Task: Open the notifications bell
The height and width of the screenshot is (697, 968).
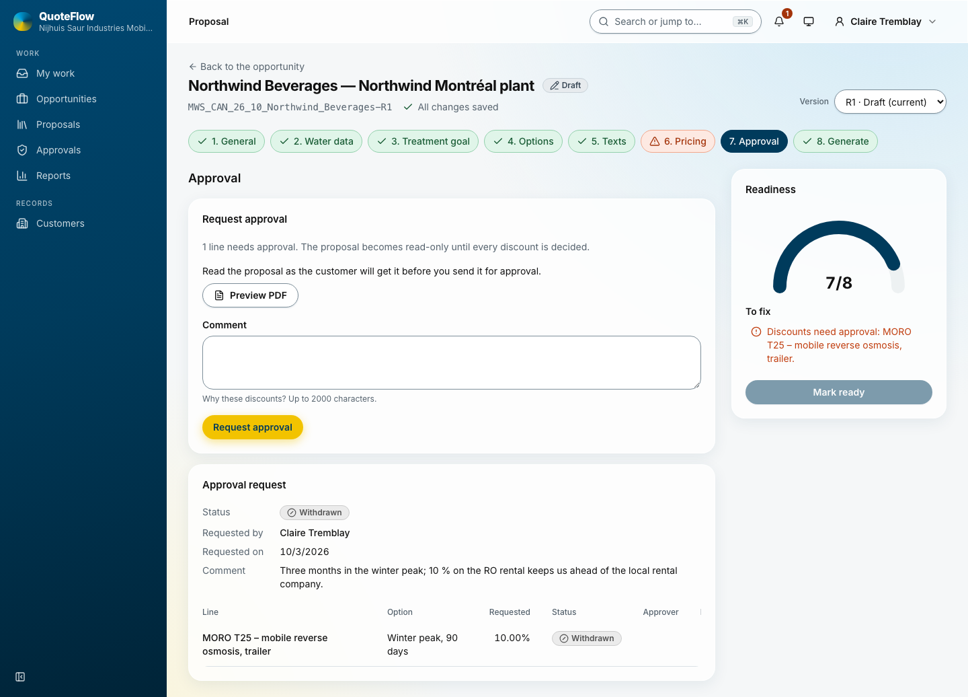Action: coord(779,22)
